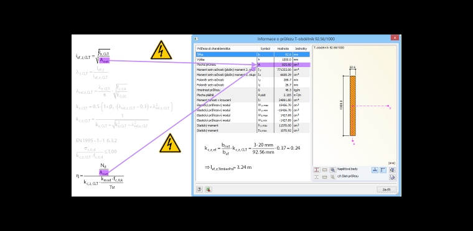Select the Plocha pláště row
The width and height of the screenshot is (473, 231).
(x=253, y=95)
